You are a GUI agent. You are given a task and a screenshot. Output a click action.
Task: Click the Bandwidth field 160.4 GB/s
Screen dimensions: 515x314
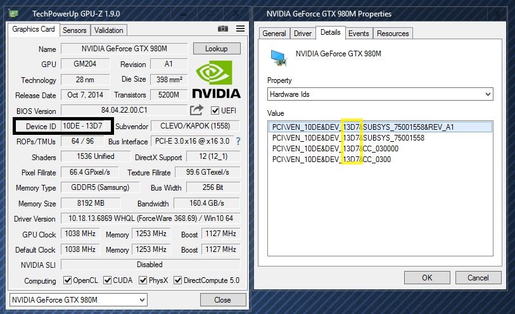coord(207,203)
